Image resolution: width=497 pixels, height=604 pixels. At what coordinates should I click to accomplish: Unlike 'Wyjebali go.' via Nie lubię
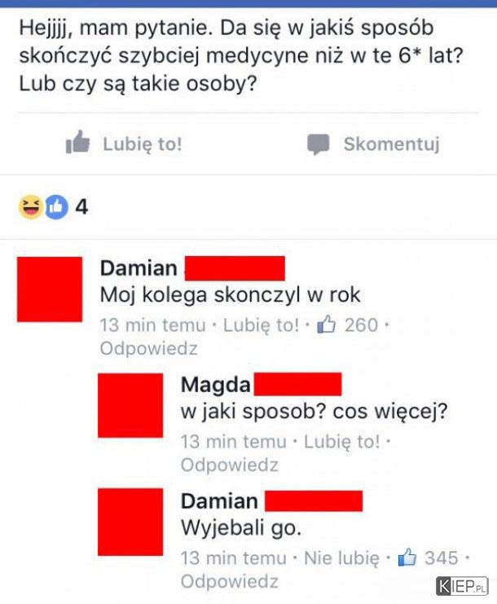(341, 558)
